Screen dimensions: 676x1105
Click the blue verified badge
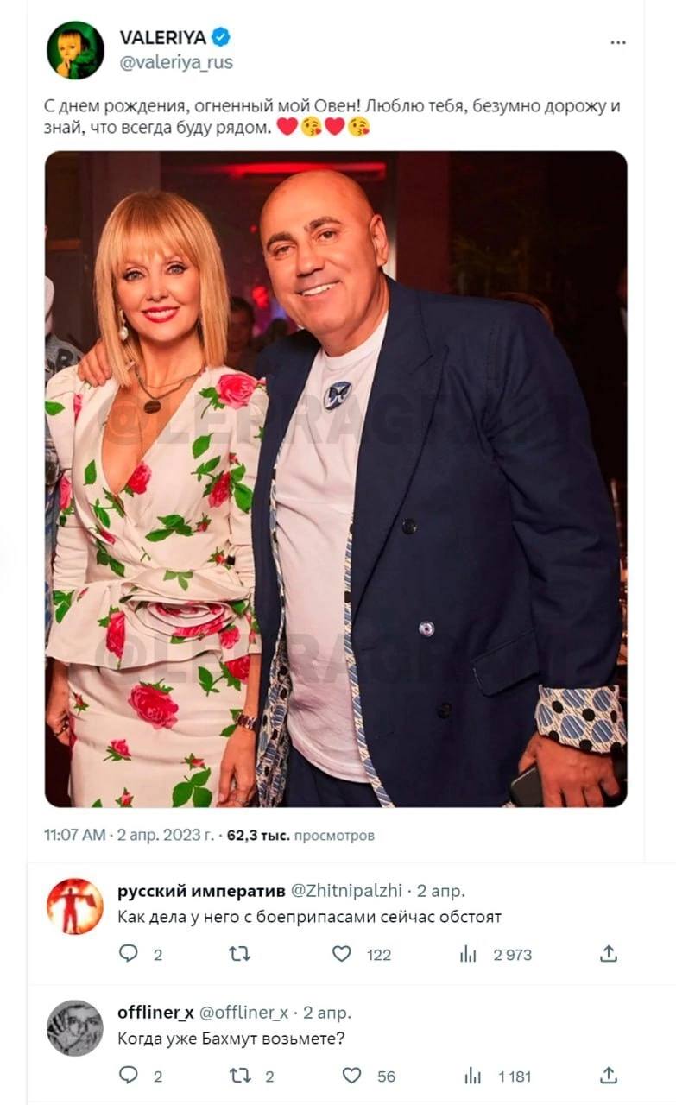coord(222,37)
